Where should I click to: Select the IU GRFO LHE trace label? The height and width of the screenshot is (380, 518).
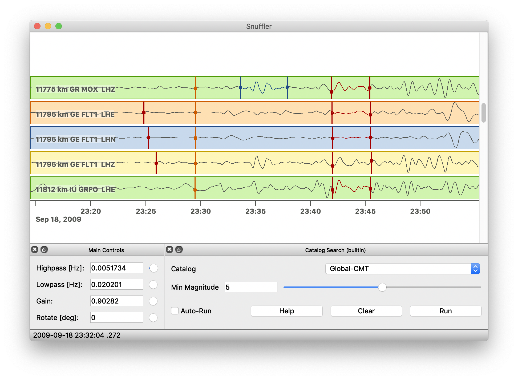pyautogui.click(x=75, y=189)
